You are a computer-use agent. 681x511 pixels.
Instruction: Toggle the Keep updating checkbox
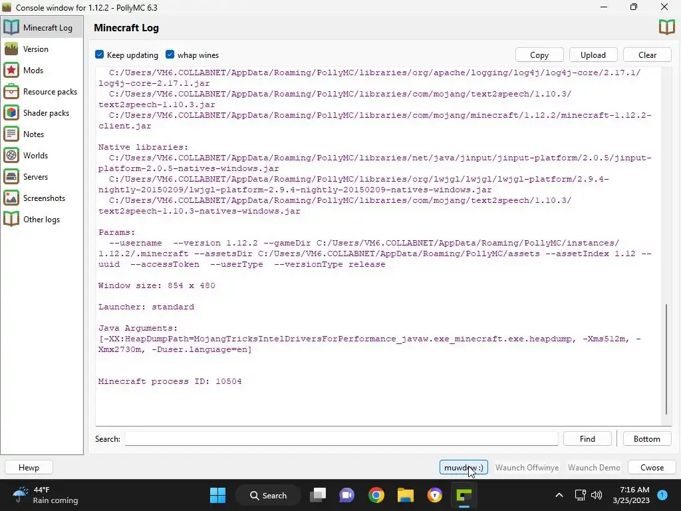coord(100,55)
